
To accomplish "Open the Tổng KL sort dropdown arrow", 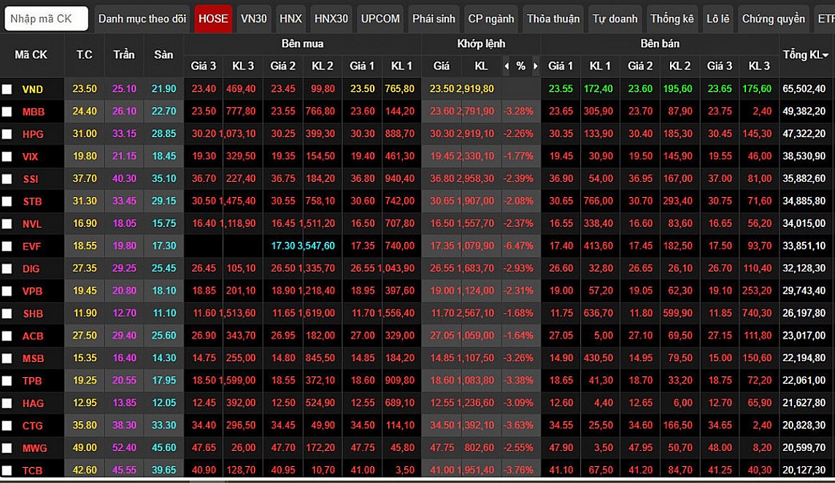I will 825,55.
